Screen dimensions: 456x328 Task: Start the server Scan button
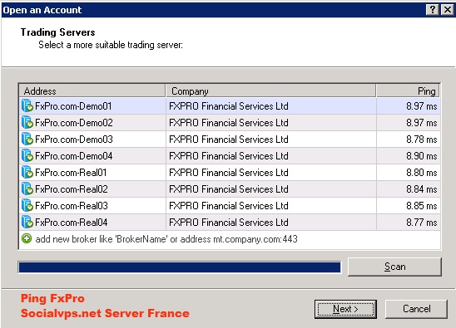pos(394,267)
